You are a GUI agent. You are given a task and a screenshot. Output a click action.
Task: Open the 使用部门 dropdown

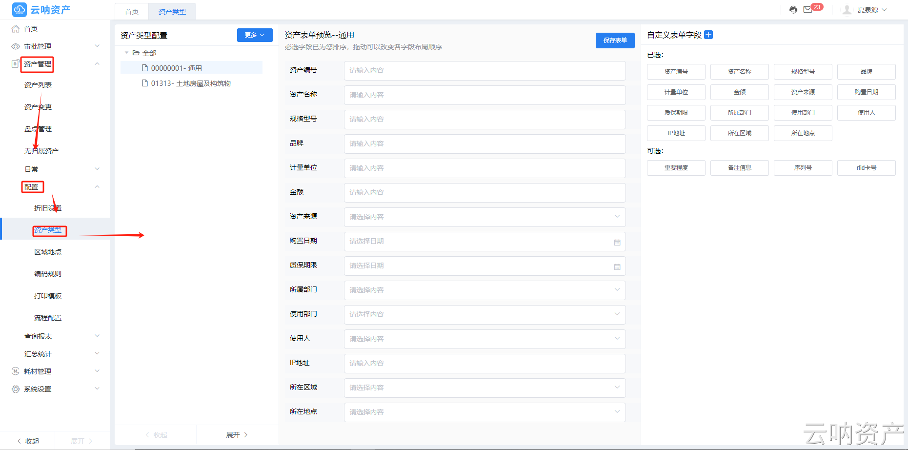485,315
